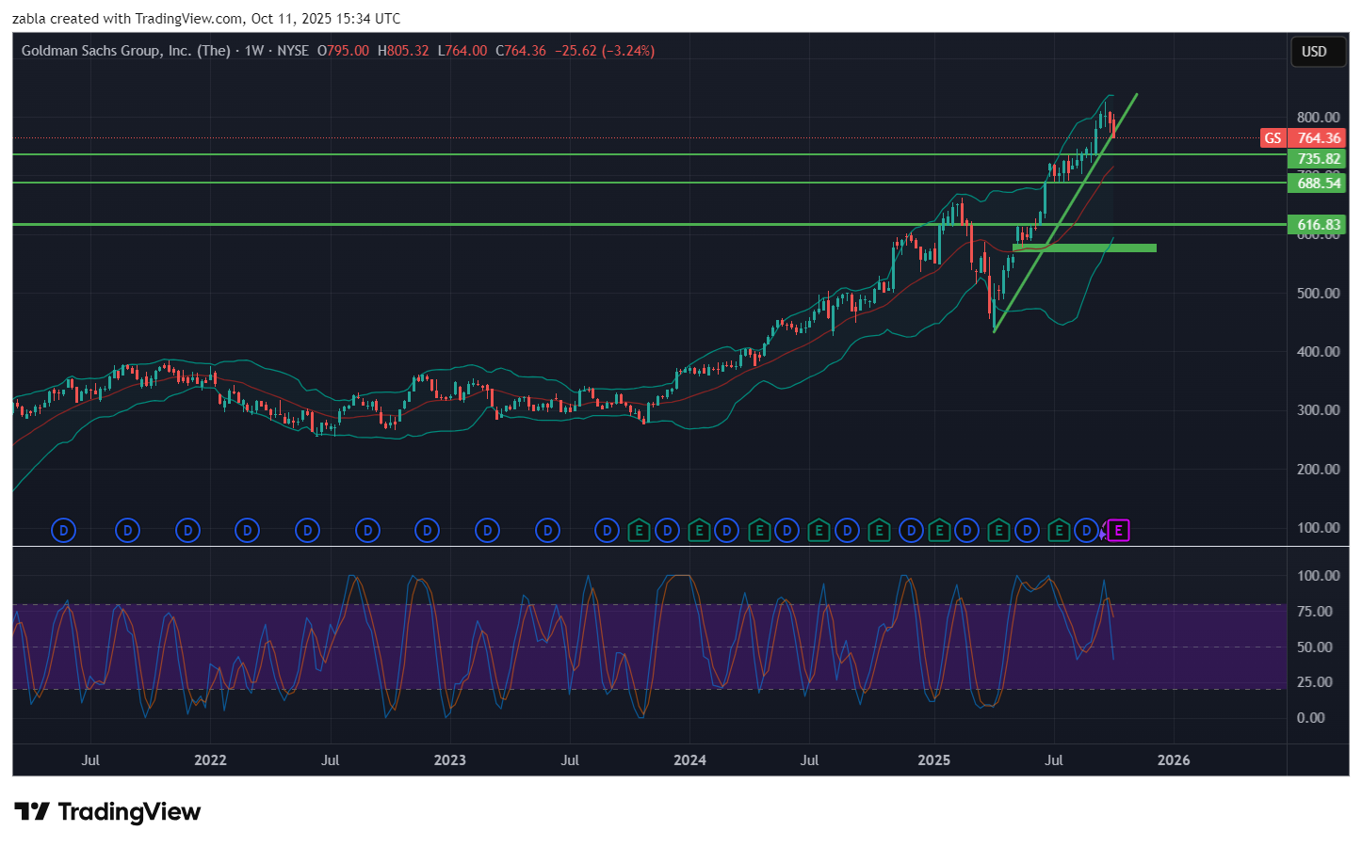Click the 2024 label on time axis

(689, 760)
